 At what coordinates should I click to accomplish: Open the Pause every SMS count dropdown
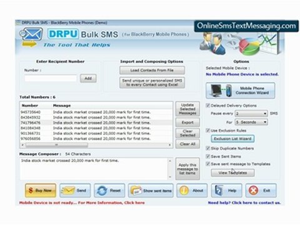[x=251, y=114]
